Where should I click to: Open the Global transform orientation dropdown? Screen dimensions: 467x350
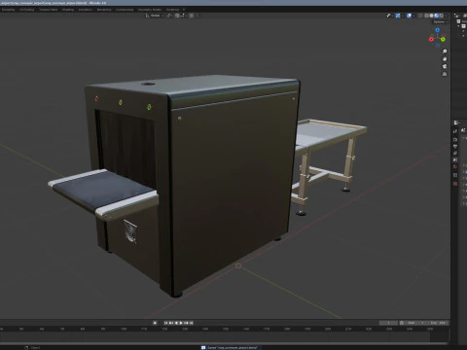[155, 16]
